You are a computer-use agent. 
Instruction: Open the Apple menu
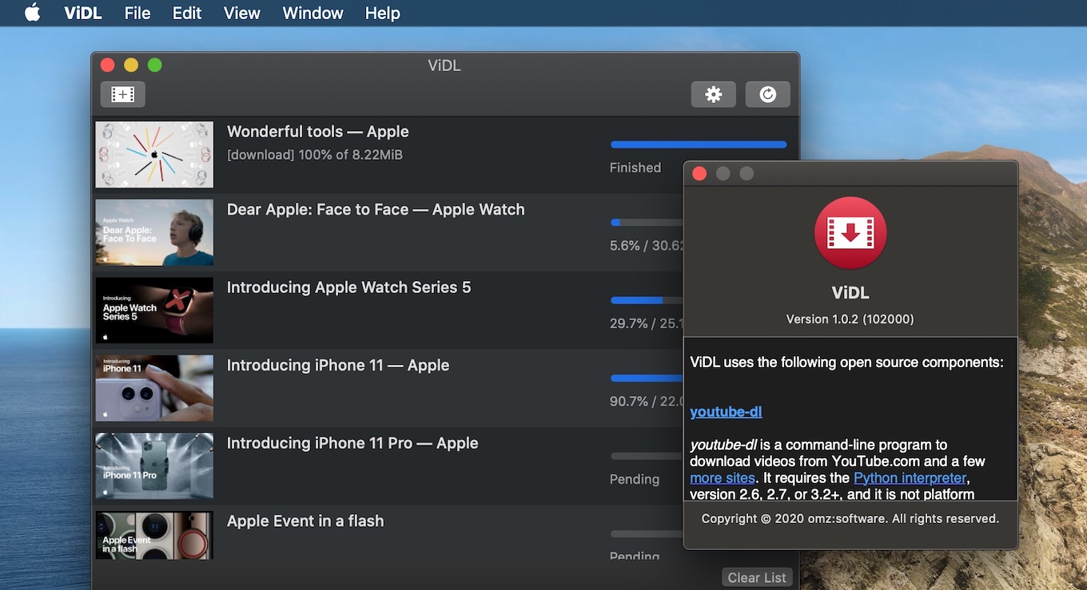(x=32, y=13)
